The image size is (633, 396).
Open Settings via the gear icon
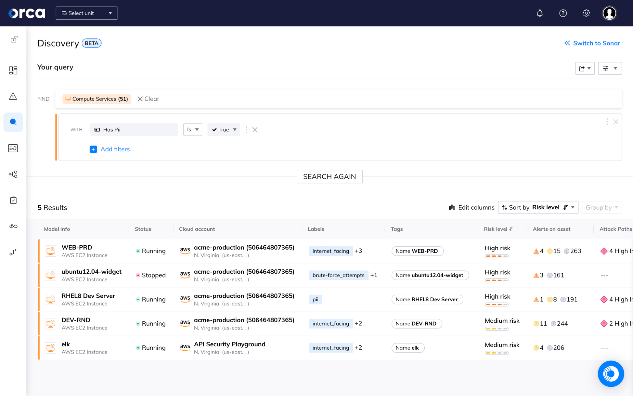coord(586,13)
